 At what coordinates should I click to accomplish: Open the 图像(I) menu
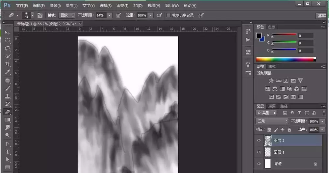coord(55,6)
